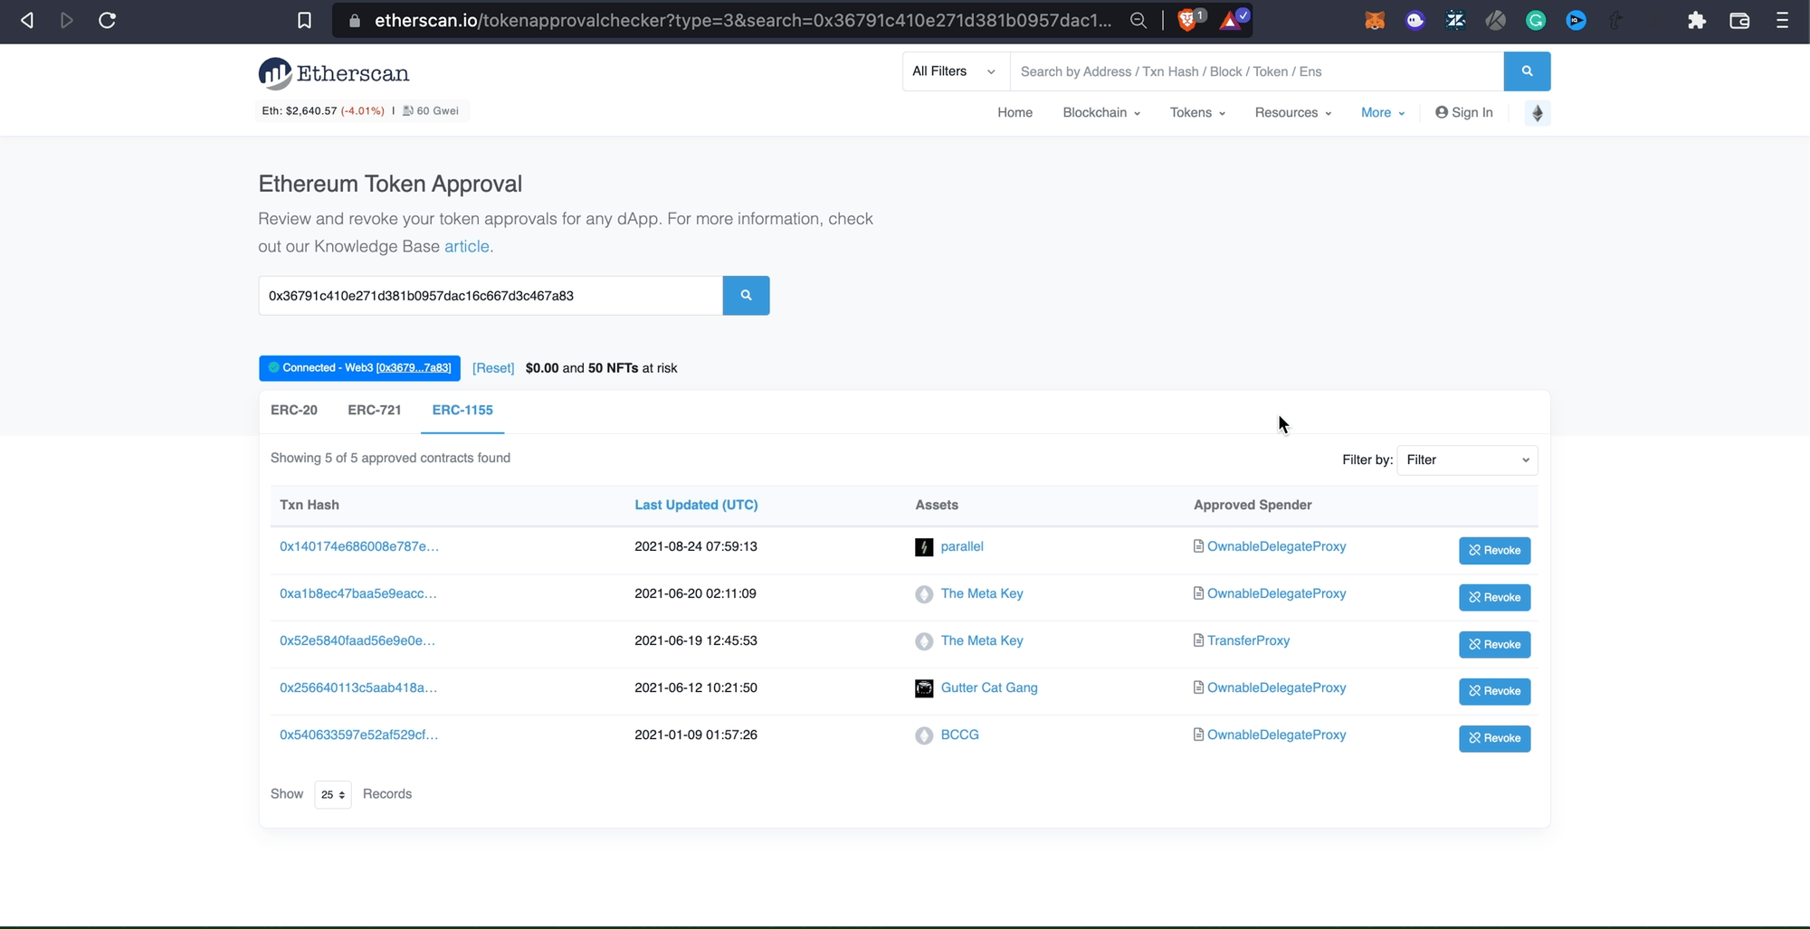The height and width of the screenshot is (929, 1810).
Task: Open Knowledge Base article link
Action: coord(468,246)
